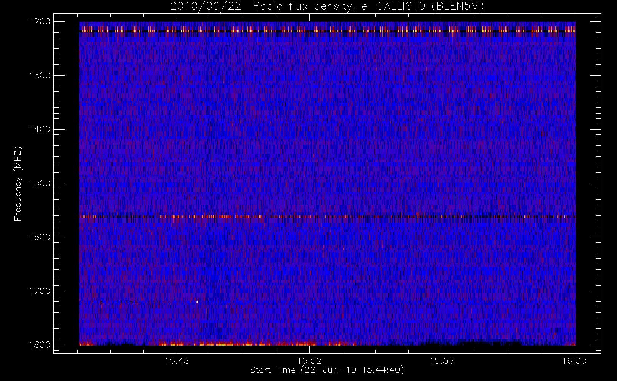Click the '1200' frequency axis label
617x381 pixels.
39,21
